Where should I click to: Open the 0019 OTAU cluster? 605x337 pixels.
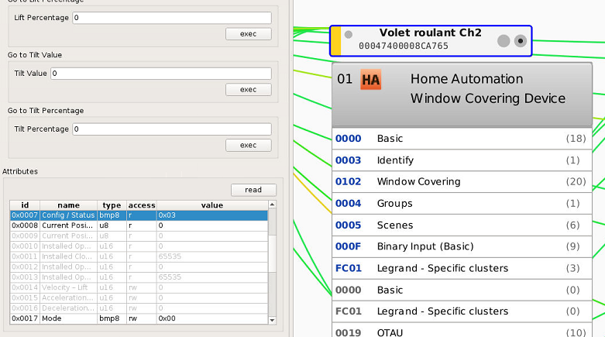[x=462, y=332]
